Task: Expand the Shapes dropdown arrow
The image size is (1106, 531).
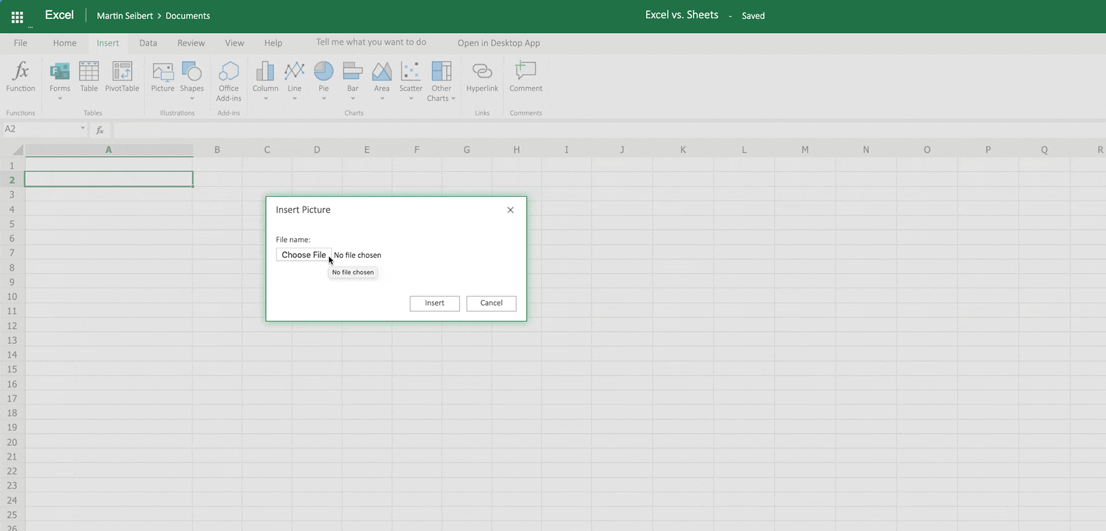Action: 192,99
